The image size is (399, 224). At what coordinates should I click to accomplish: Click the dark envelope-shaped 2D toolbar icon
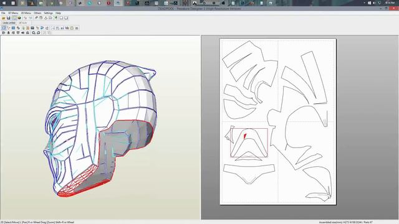pyautogui.click(x=32, y=28)
